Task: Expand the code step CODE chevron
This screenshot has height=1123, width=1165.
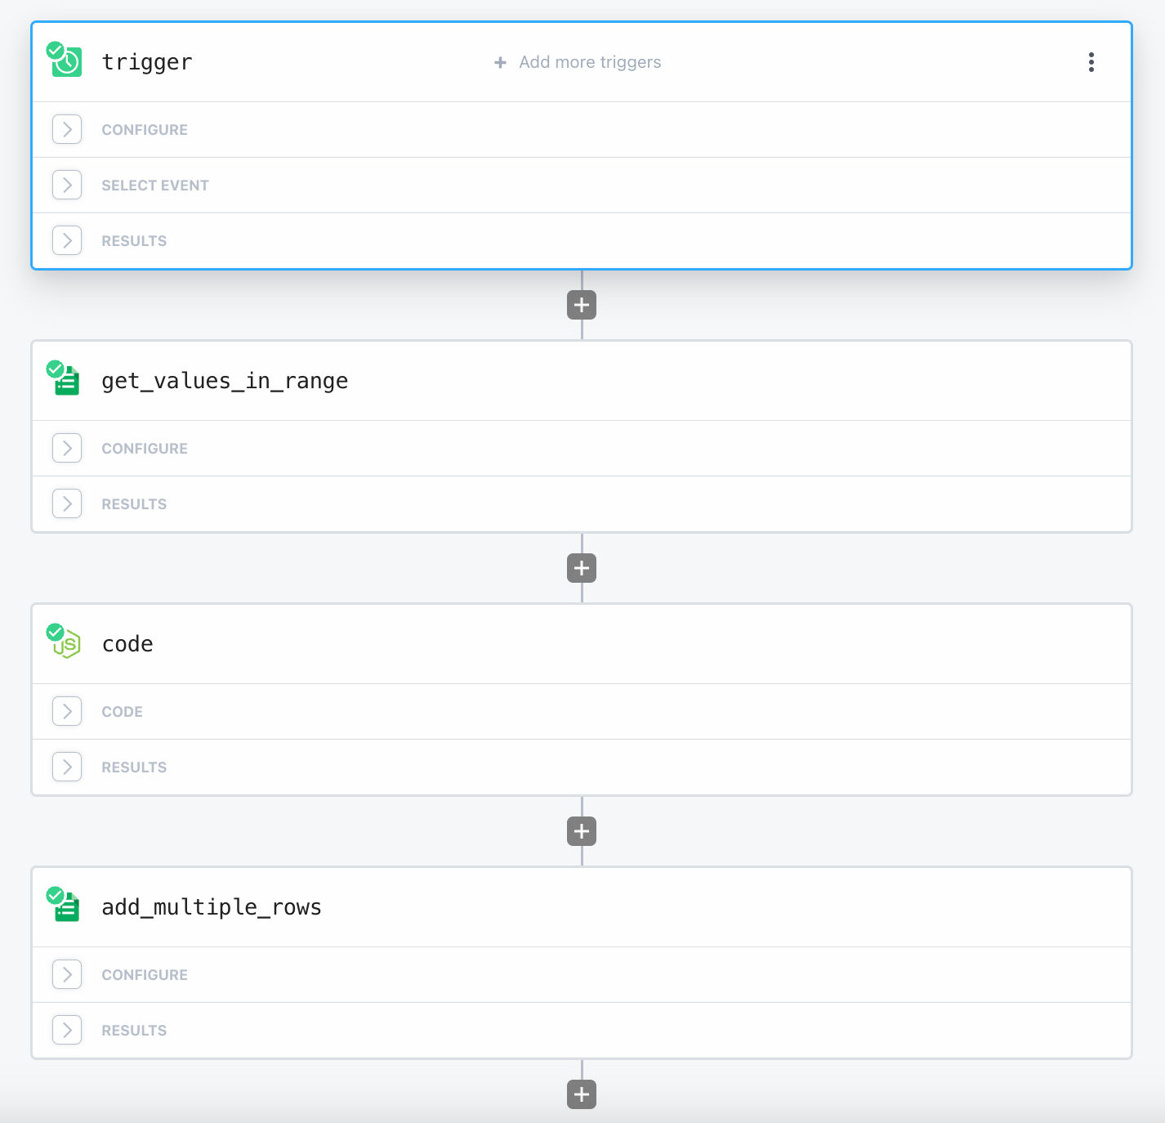Action: [x=67, y=711]
